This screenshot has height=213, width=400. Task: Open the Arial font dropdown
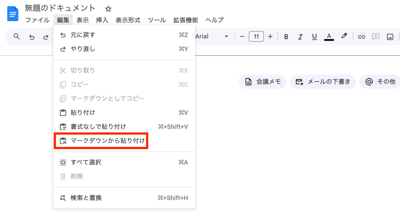coord(212,37)
